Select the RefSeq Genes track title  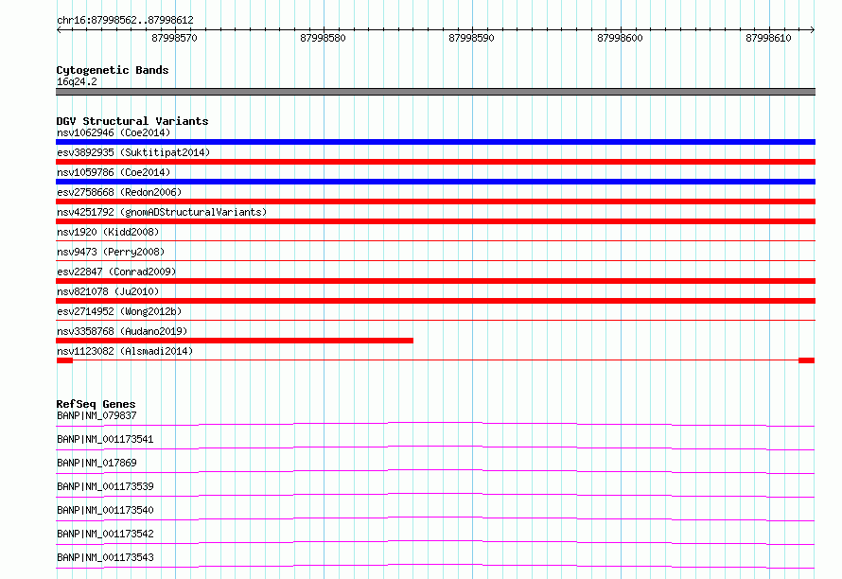point(96,404)
